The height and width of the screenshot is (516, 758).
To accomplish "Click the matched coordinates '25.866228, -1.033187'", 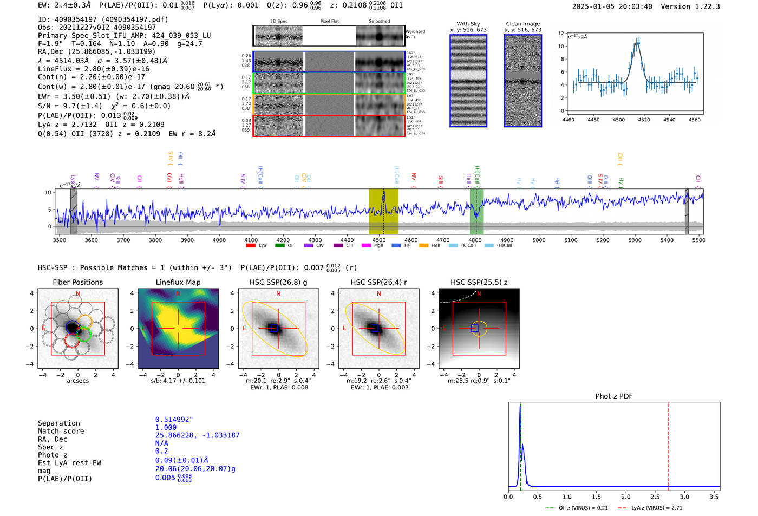I will 198,435.
